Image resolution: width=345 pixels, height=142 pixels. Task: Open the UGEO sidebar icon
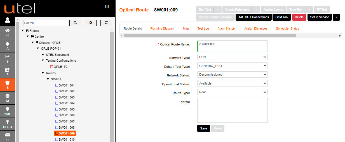pos(8,124)
